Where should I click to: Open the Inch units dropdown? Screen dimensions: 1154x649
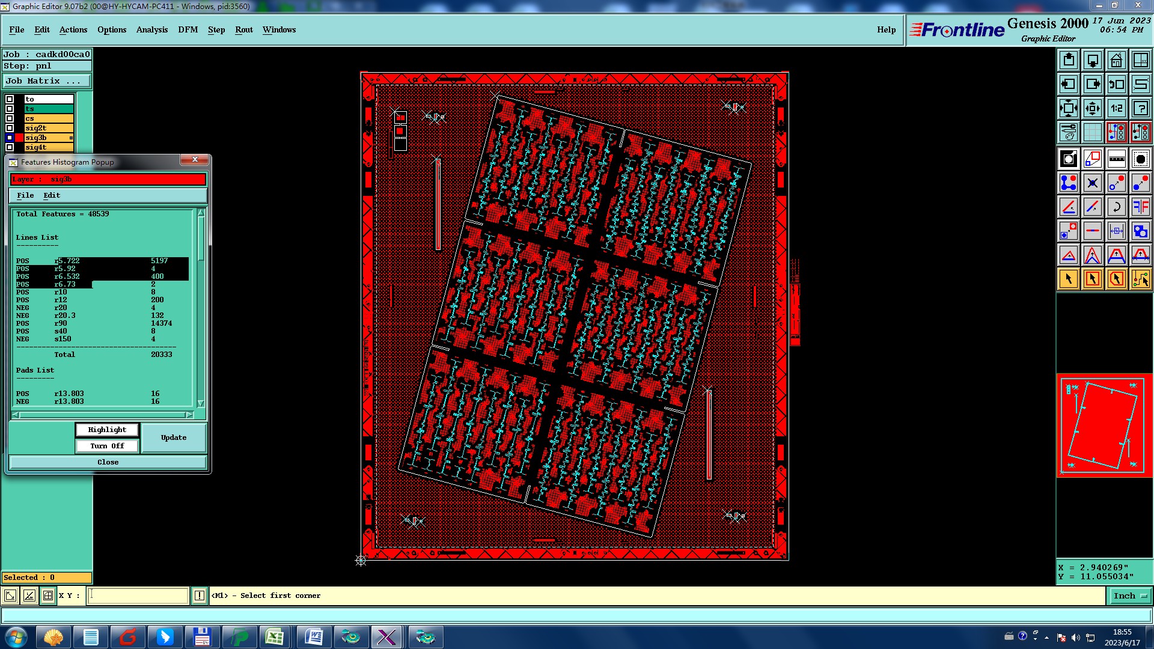pos(1129,596)
